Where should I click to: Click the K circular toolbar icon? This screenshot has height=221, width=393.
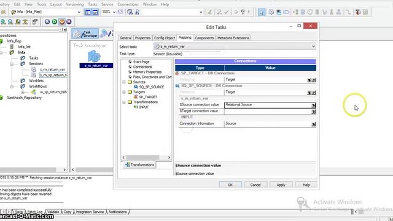(47, 22)
